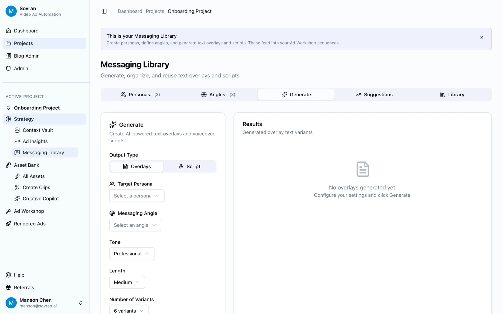
Task: Click the Personas count (2)
Action: pos(157,95)
